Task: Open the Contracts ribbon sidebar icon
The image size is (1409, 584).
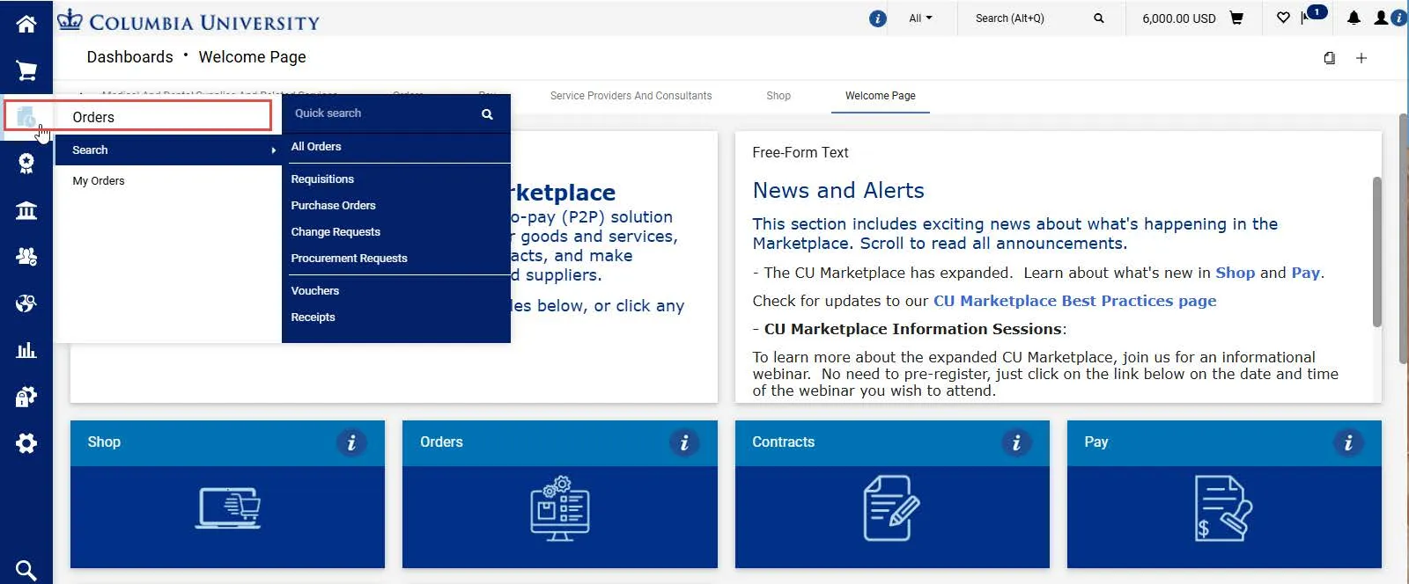Action: [x=26, y=164]
